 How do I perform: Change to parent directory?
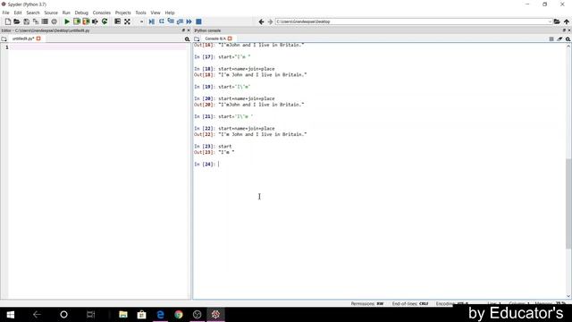coord(566,21)
